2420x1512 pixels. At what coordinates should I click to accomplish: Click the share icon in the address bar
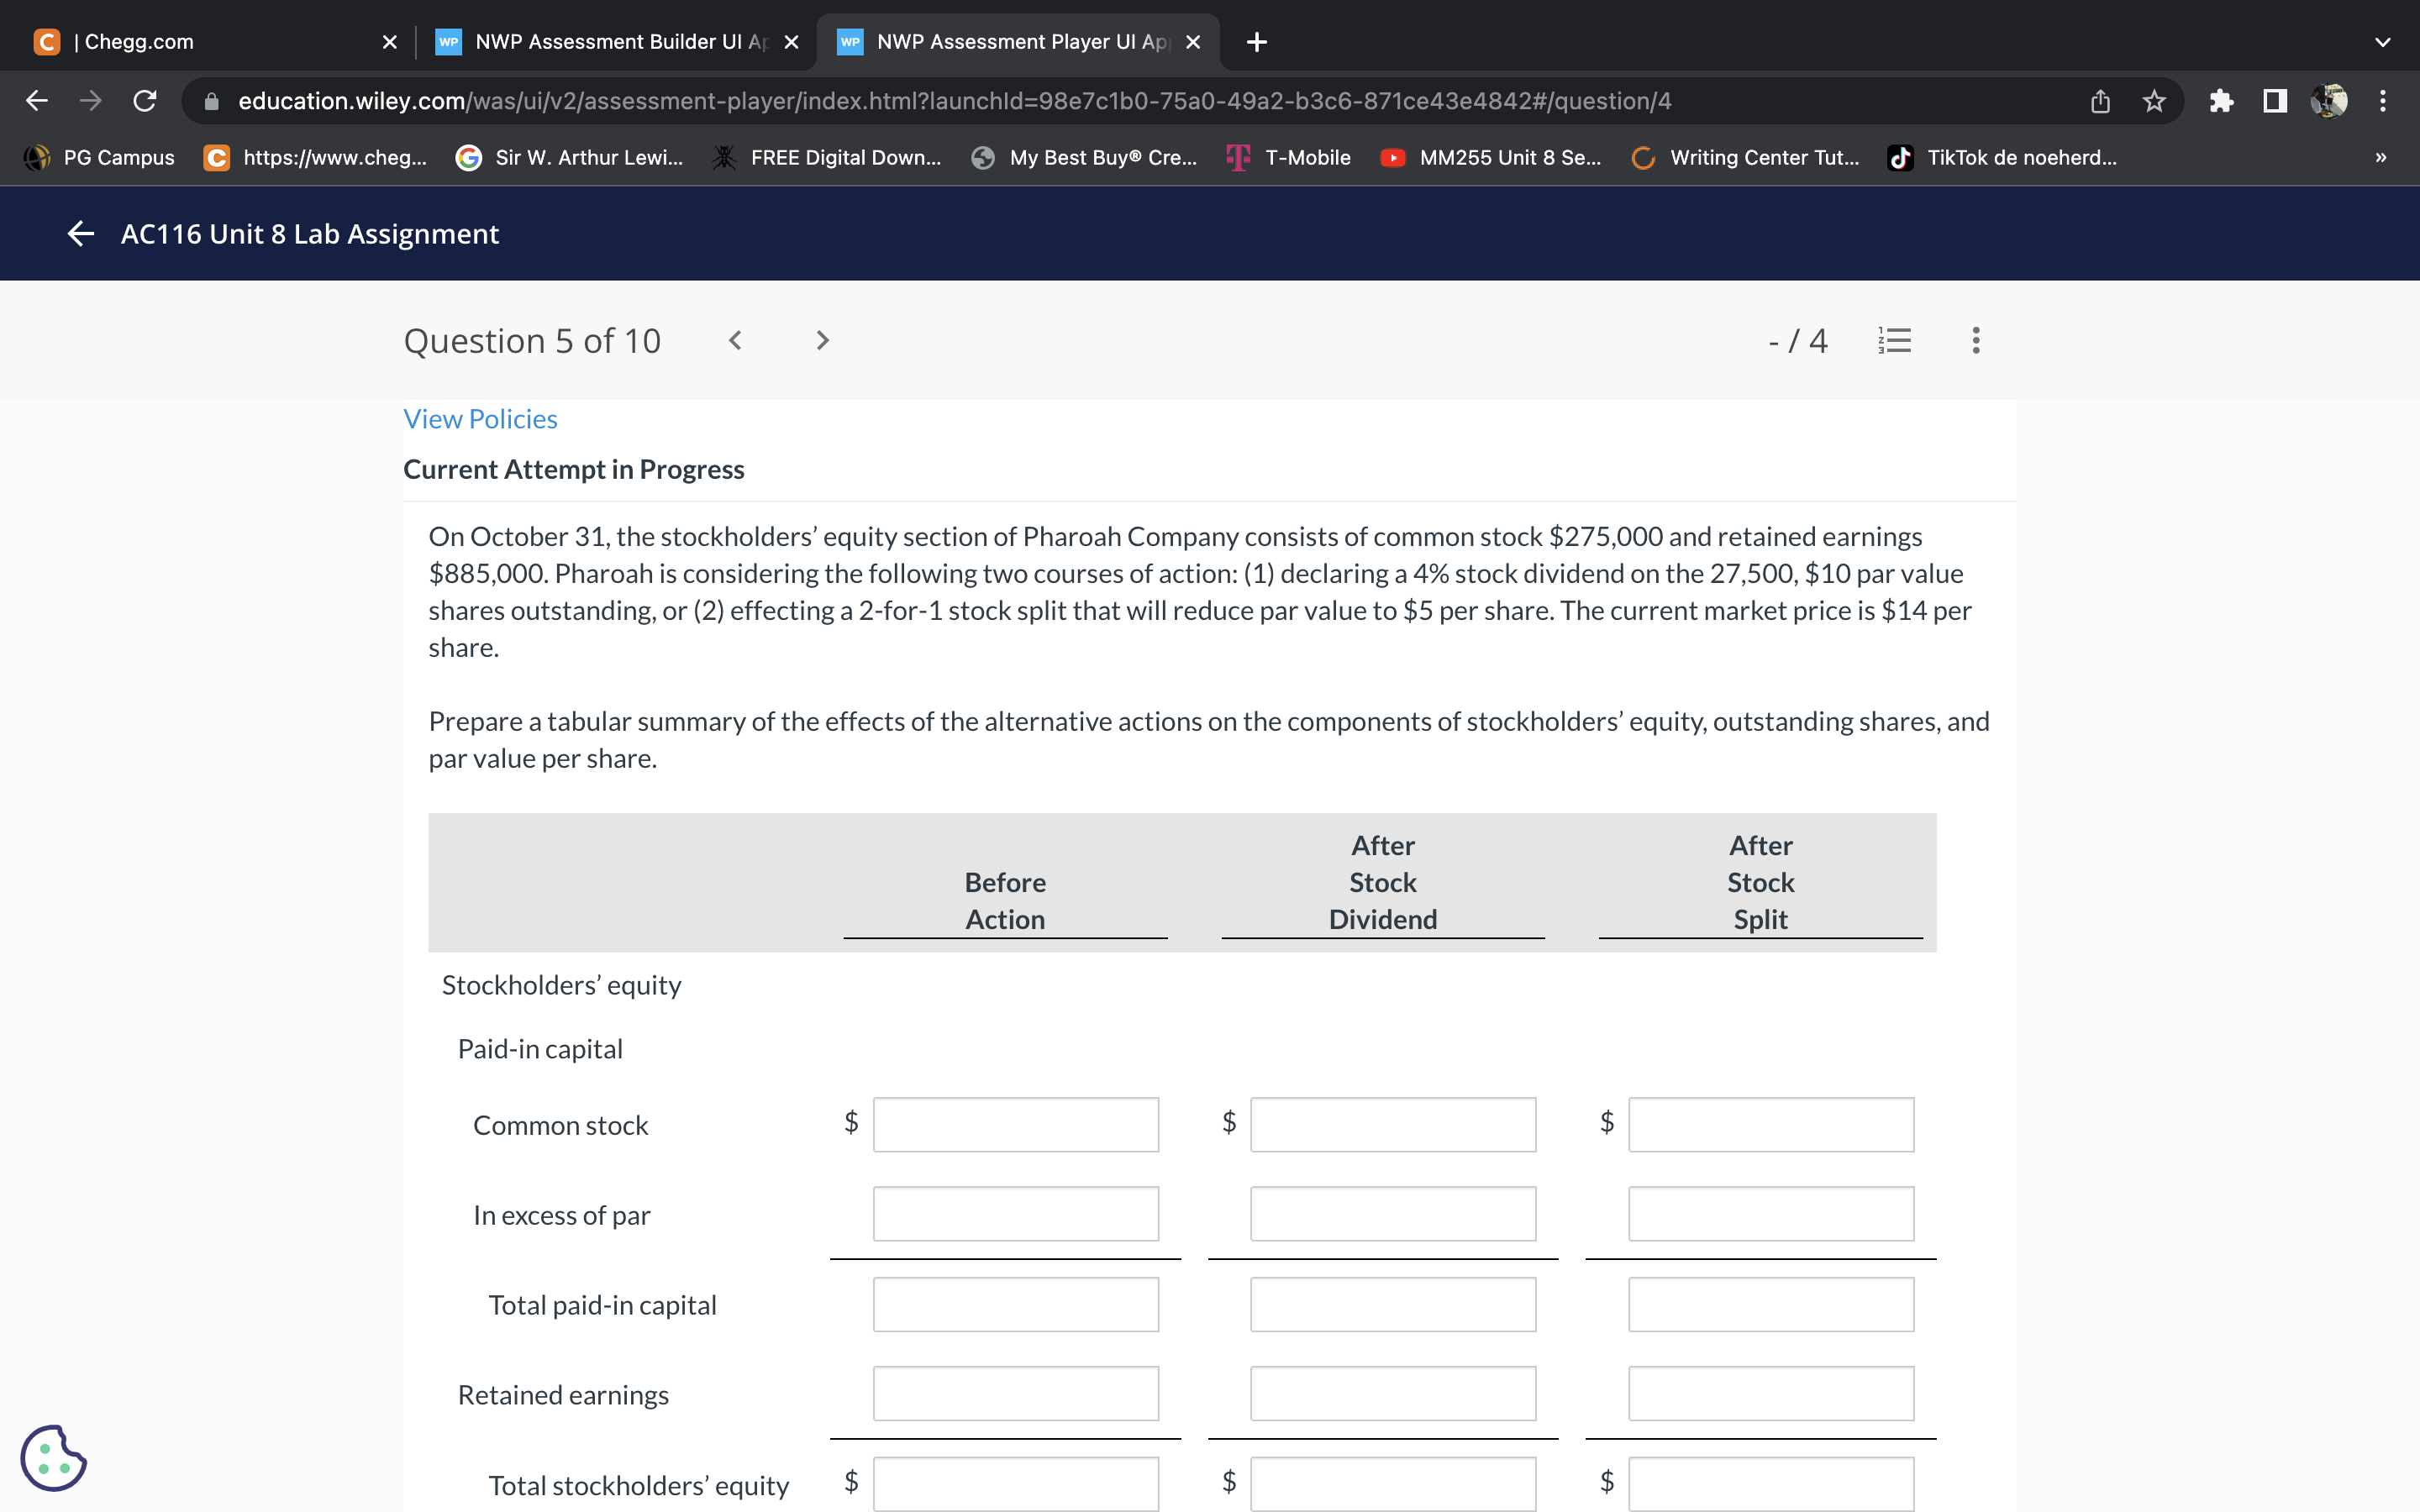pos(2099,100)
